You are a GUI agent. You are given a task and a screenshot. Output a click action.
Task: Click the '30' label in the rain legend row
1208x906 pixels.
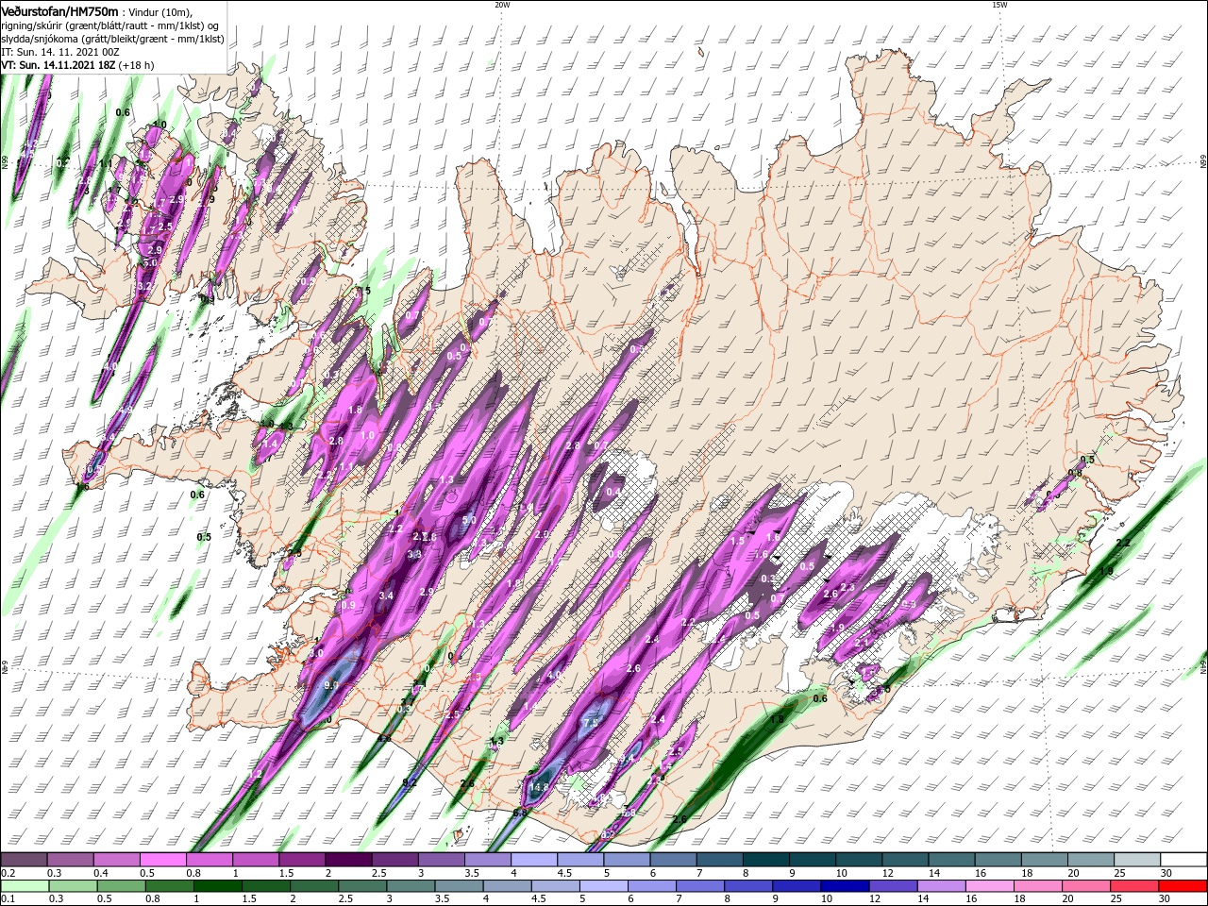(1166, 899)
